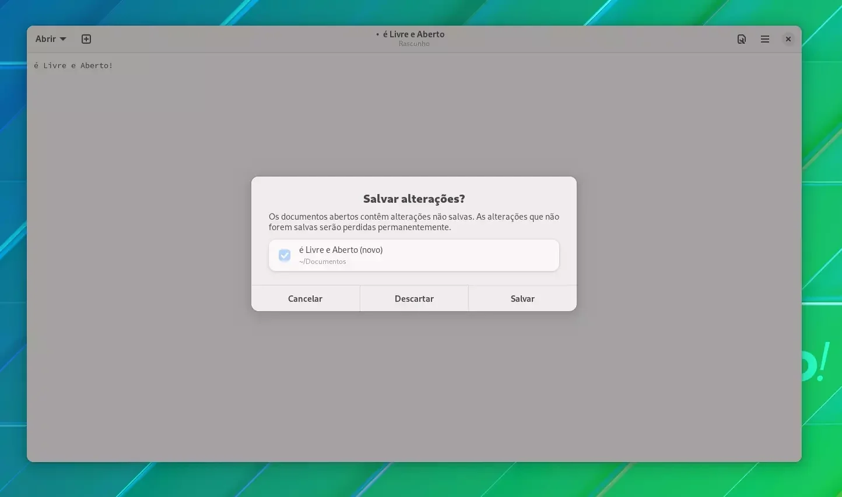Click Salvar to save changes
The width and height of the screenshot is (842, 497).
(522, 298)
